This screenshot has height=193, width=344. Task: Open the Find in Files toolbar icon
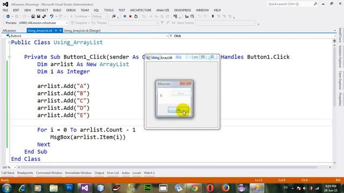coord(113,17)
